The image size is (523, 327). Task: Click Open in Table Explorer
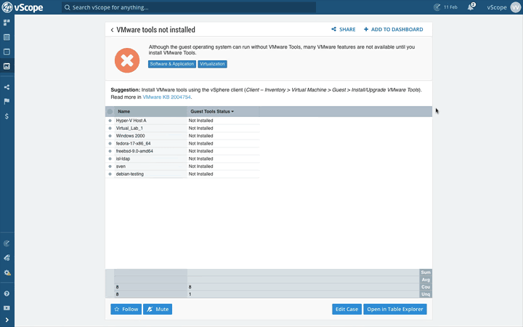[395, 309]
